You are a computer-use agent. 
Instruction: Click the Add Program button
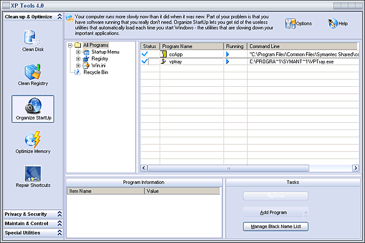point(274,213)
